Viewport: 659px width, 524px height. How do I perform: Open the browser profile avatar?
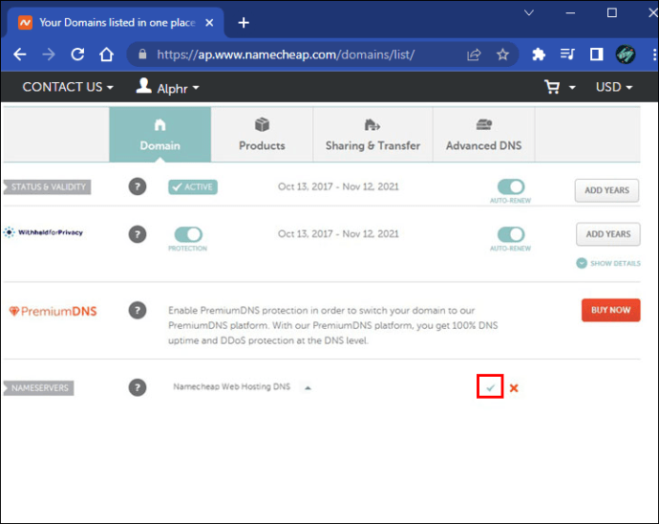click(x=626, y=55)
